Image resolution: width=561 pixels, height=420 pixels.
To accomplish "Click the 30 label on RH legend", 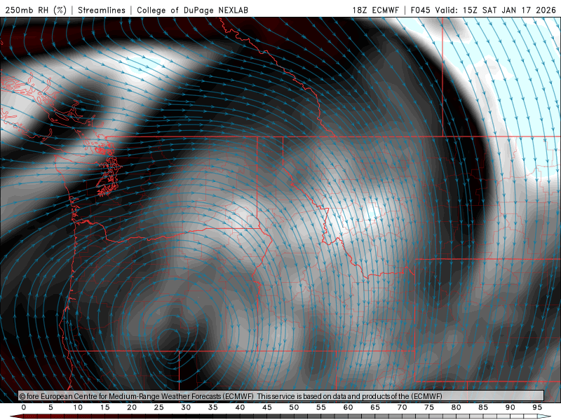I will 186,407.
